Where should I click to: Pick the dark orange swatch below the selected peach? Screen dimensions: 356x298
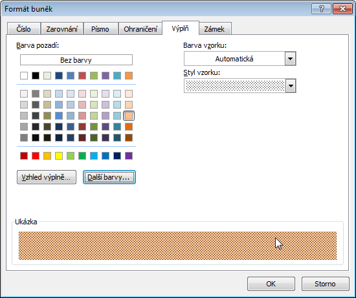coord(129,127)
